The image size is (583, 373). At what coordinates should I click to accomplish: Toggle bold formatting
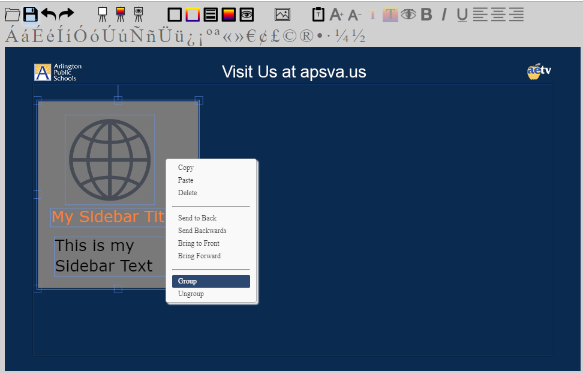click(x=426, y=14)
